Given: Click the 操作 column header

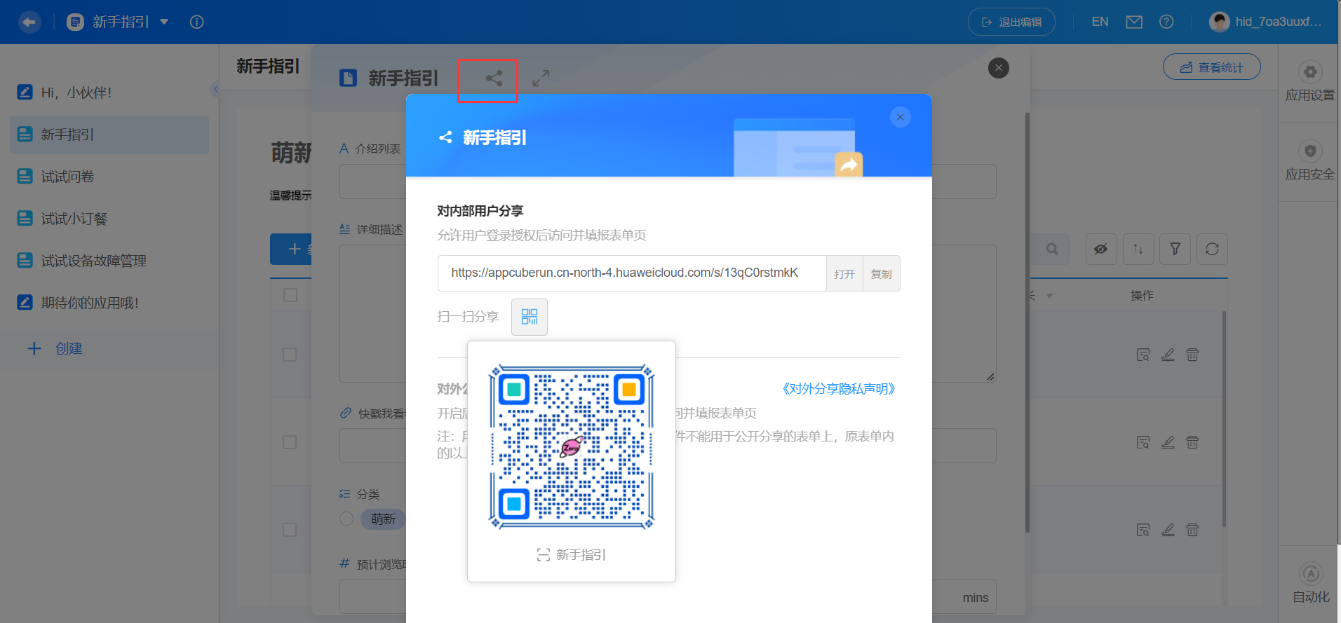Looking at the screenshot, I should (x=1142, y=296).
